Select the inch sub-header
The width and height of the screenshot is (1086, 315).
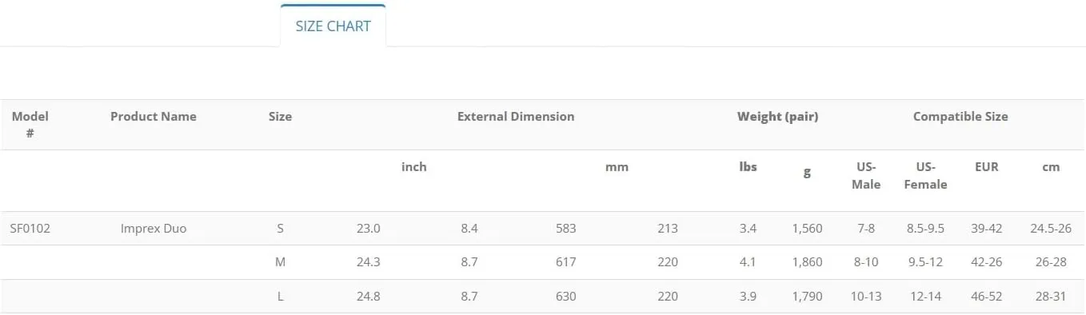(x=414, y=166)
